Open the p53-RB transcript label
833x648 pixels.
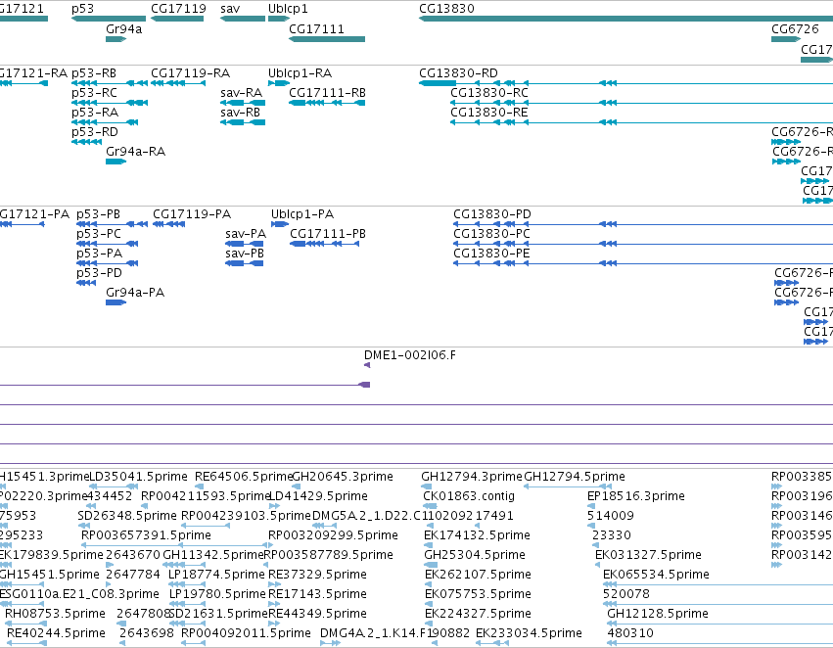point(94,72)
